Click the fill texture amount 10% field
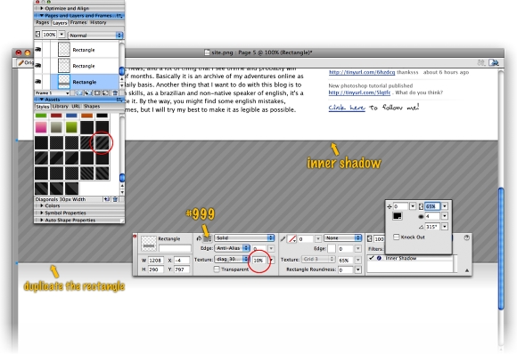The height and width of the screenshot is (354, 517). (x=260, y=260)
